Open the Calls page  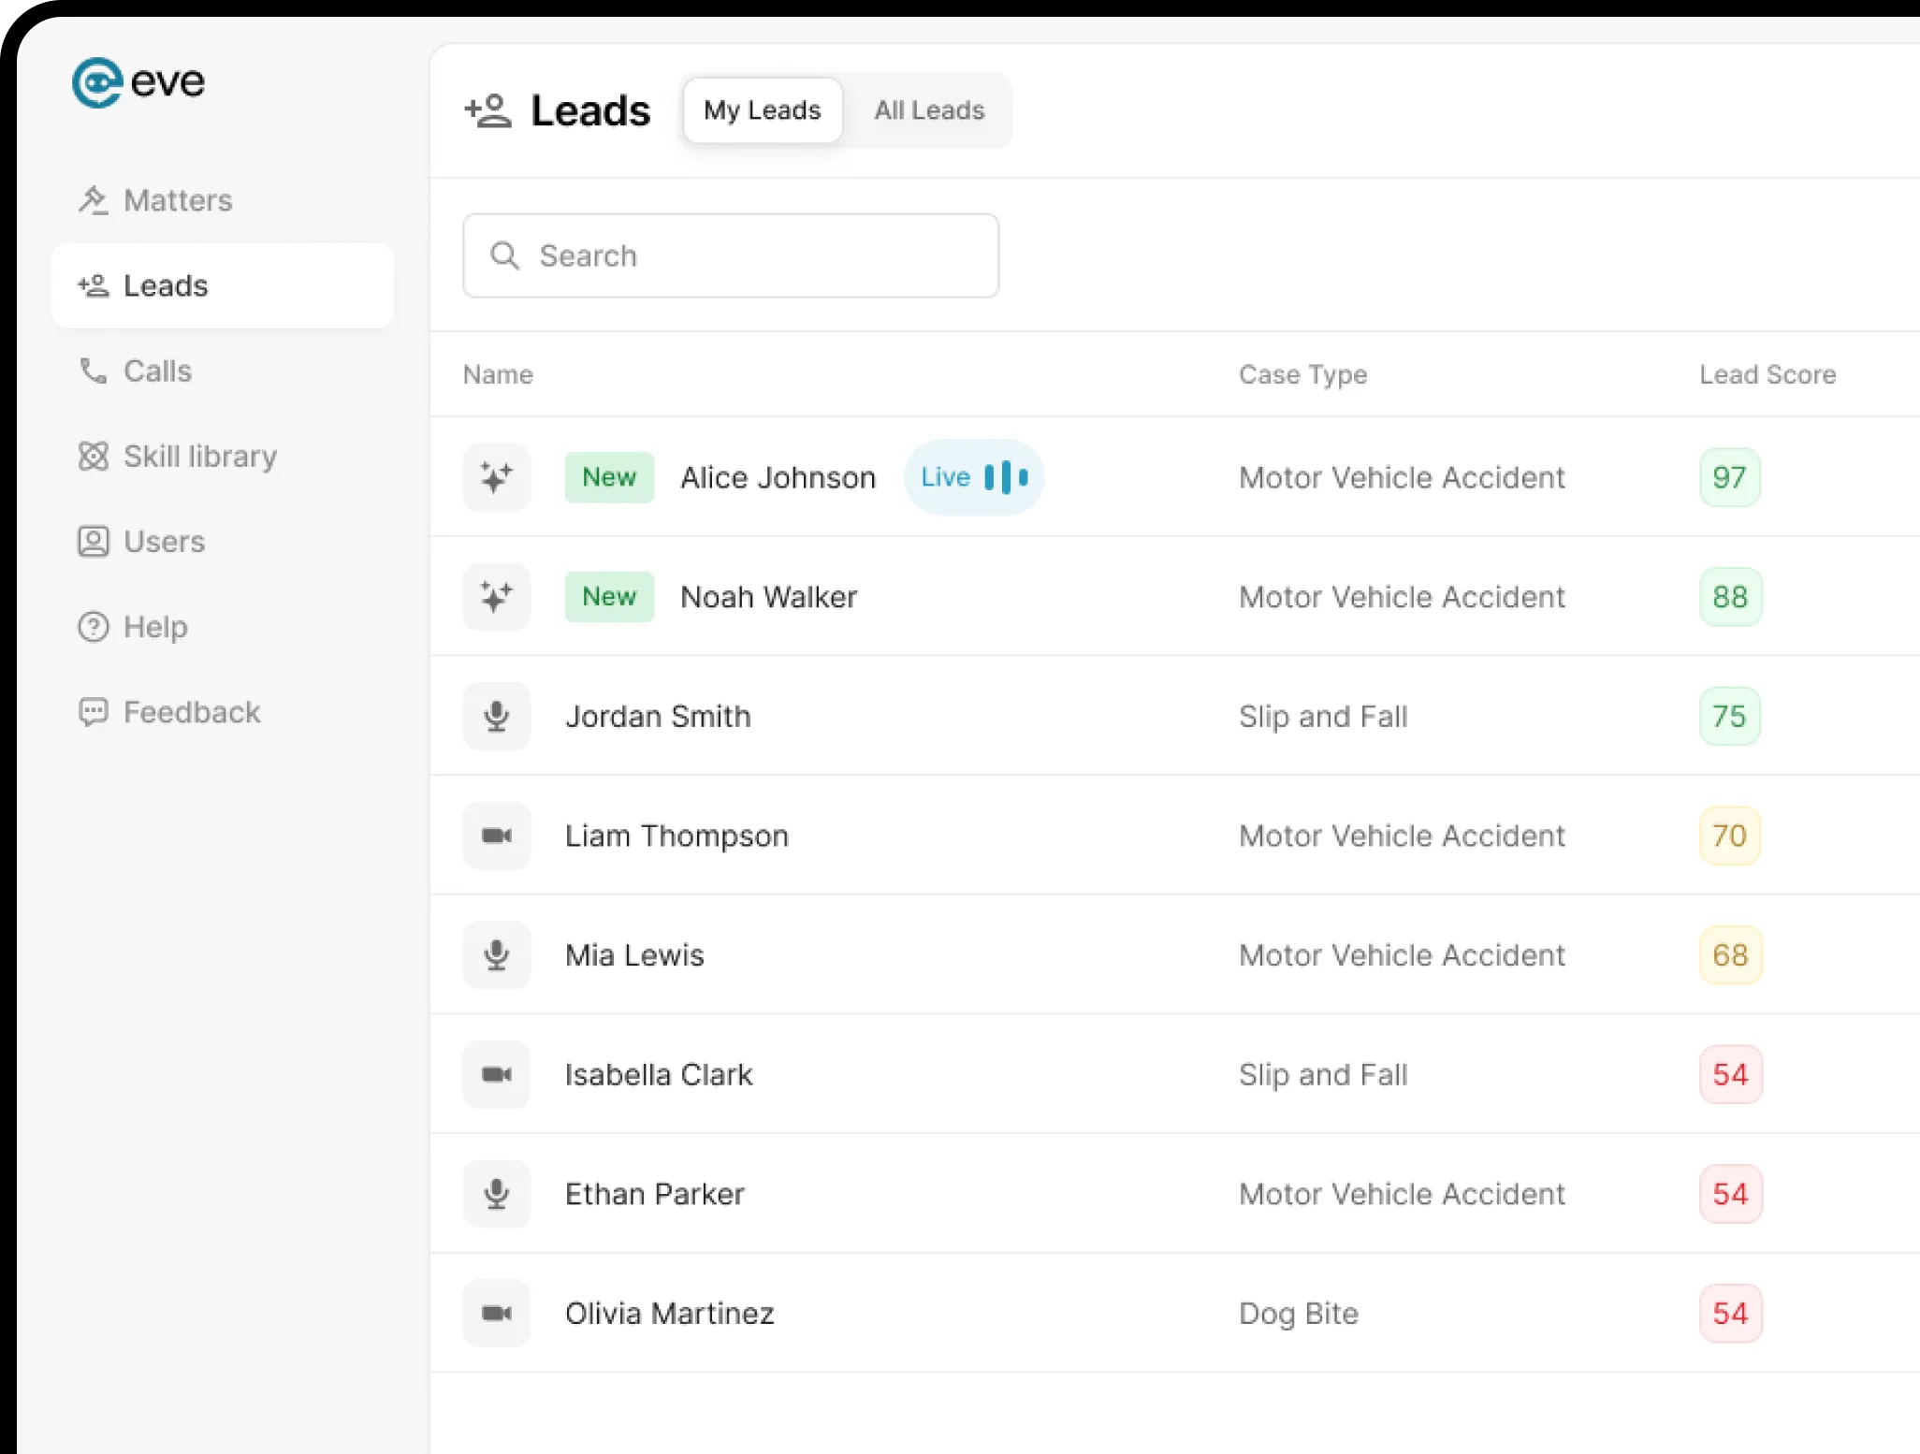coord(156,371)
